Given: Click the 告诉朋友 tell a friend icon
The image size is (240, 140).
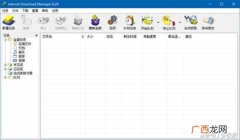Looking at the screenshot, I should click(208, 22).
